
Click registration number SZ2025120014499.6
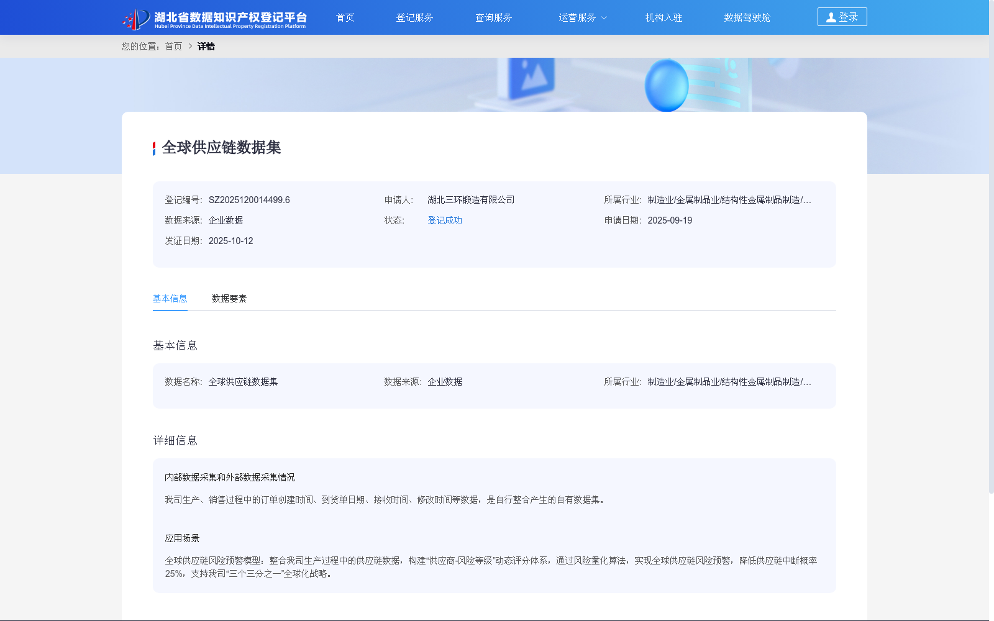tap(249, 200)
